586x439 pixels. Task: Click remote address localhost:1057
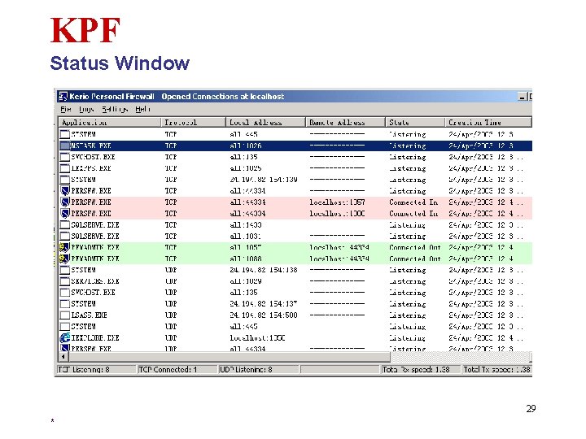[x=337, y=202]
